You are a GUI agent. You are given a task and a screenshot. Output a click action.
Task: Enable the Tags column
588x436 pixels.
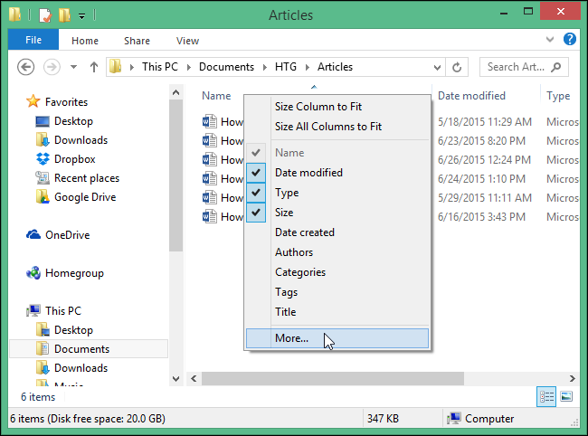pos(337,291)
